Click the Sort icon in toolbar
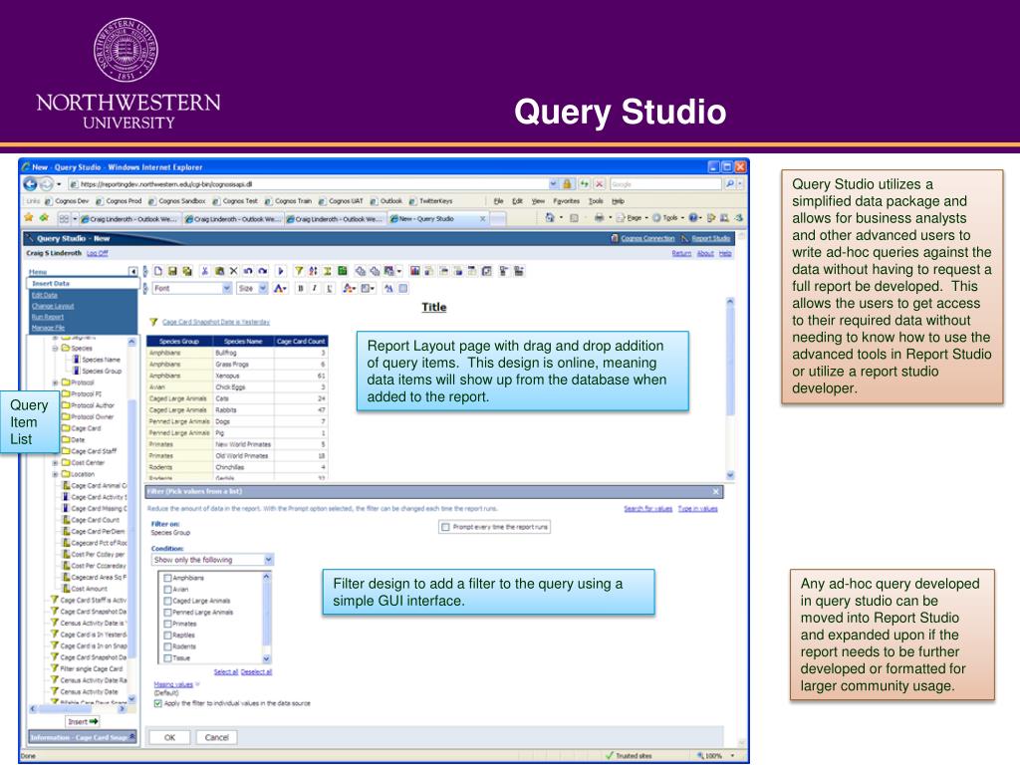Viewport: 1020px width, 765px height. pyautogui.click(x=313, y=271)
